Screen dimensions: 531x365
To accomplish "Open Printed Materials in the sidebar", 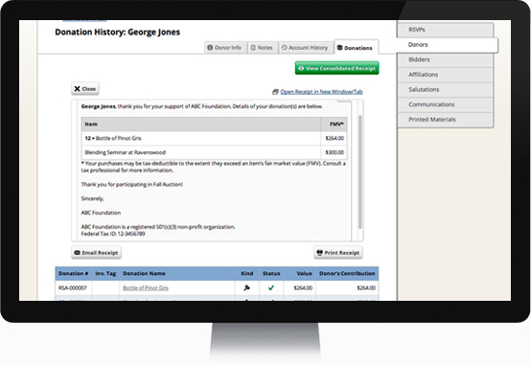I will tap(446, 120).
